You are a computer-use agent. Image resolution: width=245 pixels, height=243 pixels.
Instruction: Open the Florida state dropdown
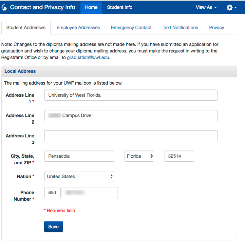(x=139, y=156)
